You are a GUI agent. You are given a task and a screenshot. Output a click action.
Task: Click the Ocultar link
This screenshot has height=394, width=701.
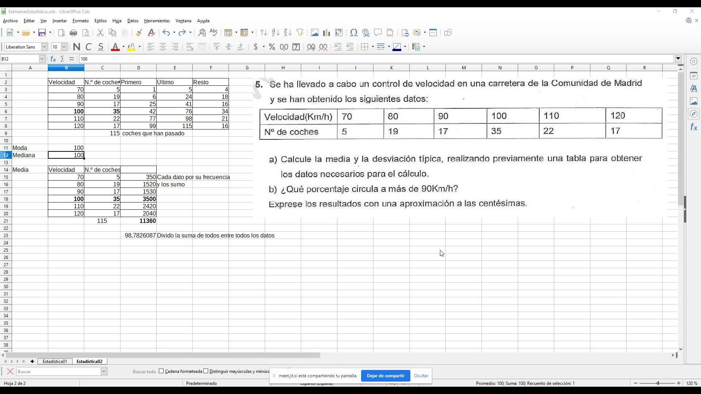pyautogui.click(x=421, y=375)
